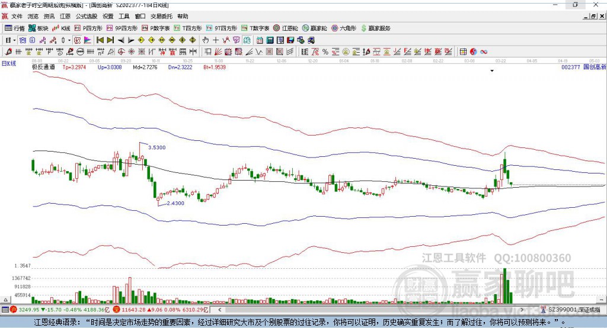Toggle the gradient flag chart icon
Screen dimensions: 607x328
88,40
